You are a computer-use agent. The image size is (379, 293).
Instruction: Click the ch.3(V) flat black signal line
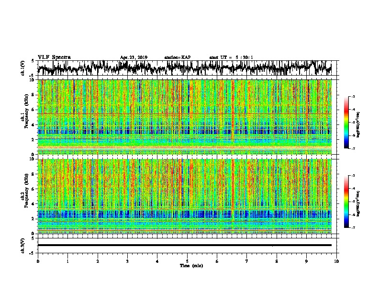(185, 245)
